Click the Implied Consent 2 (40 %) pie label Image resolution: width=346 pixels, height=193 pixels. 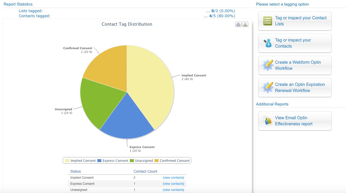(x=194, y=77)
